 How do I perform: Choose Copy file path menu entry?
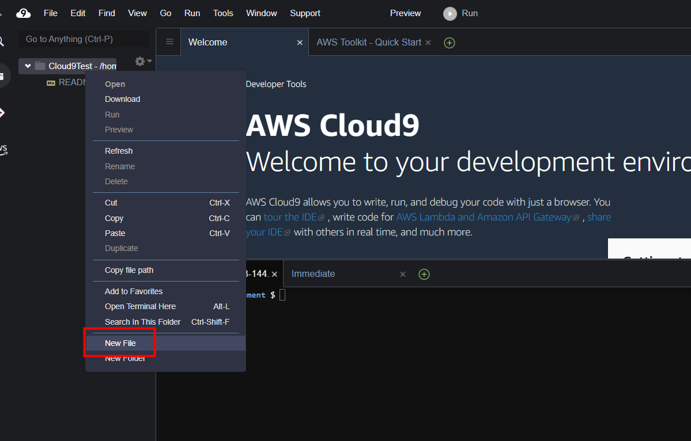click(x=166, y=270)
